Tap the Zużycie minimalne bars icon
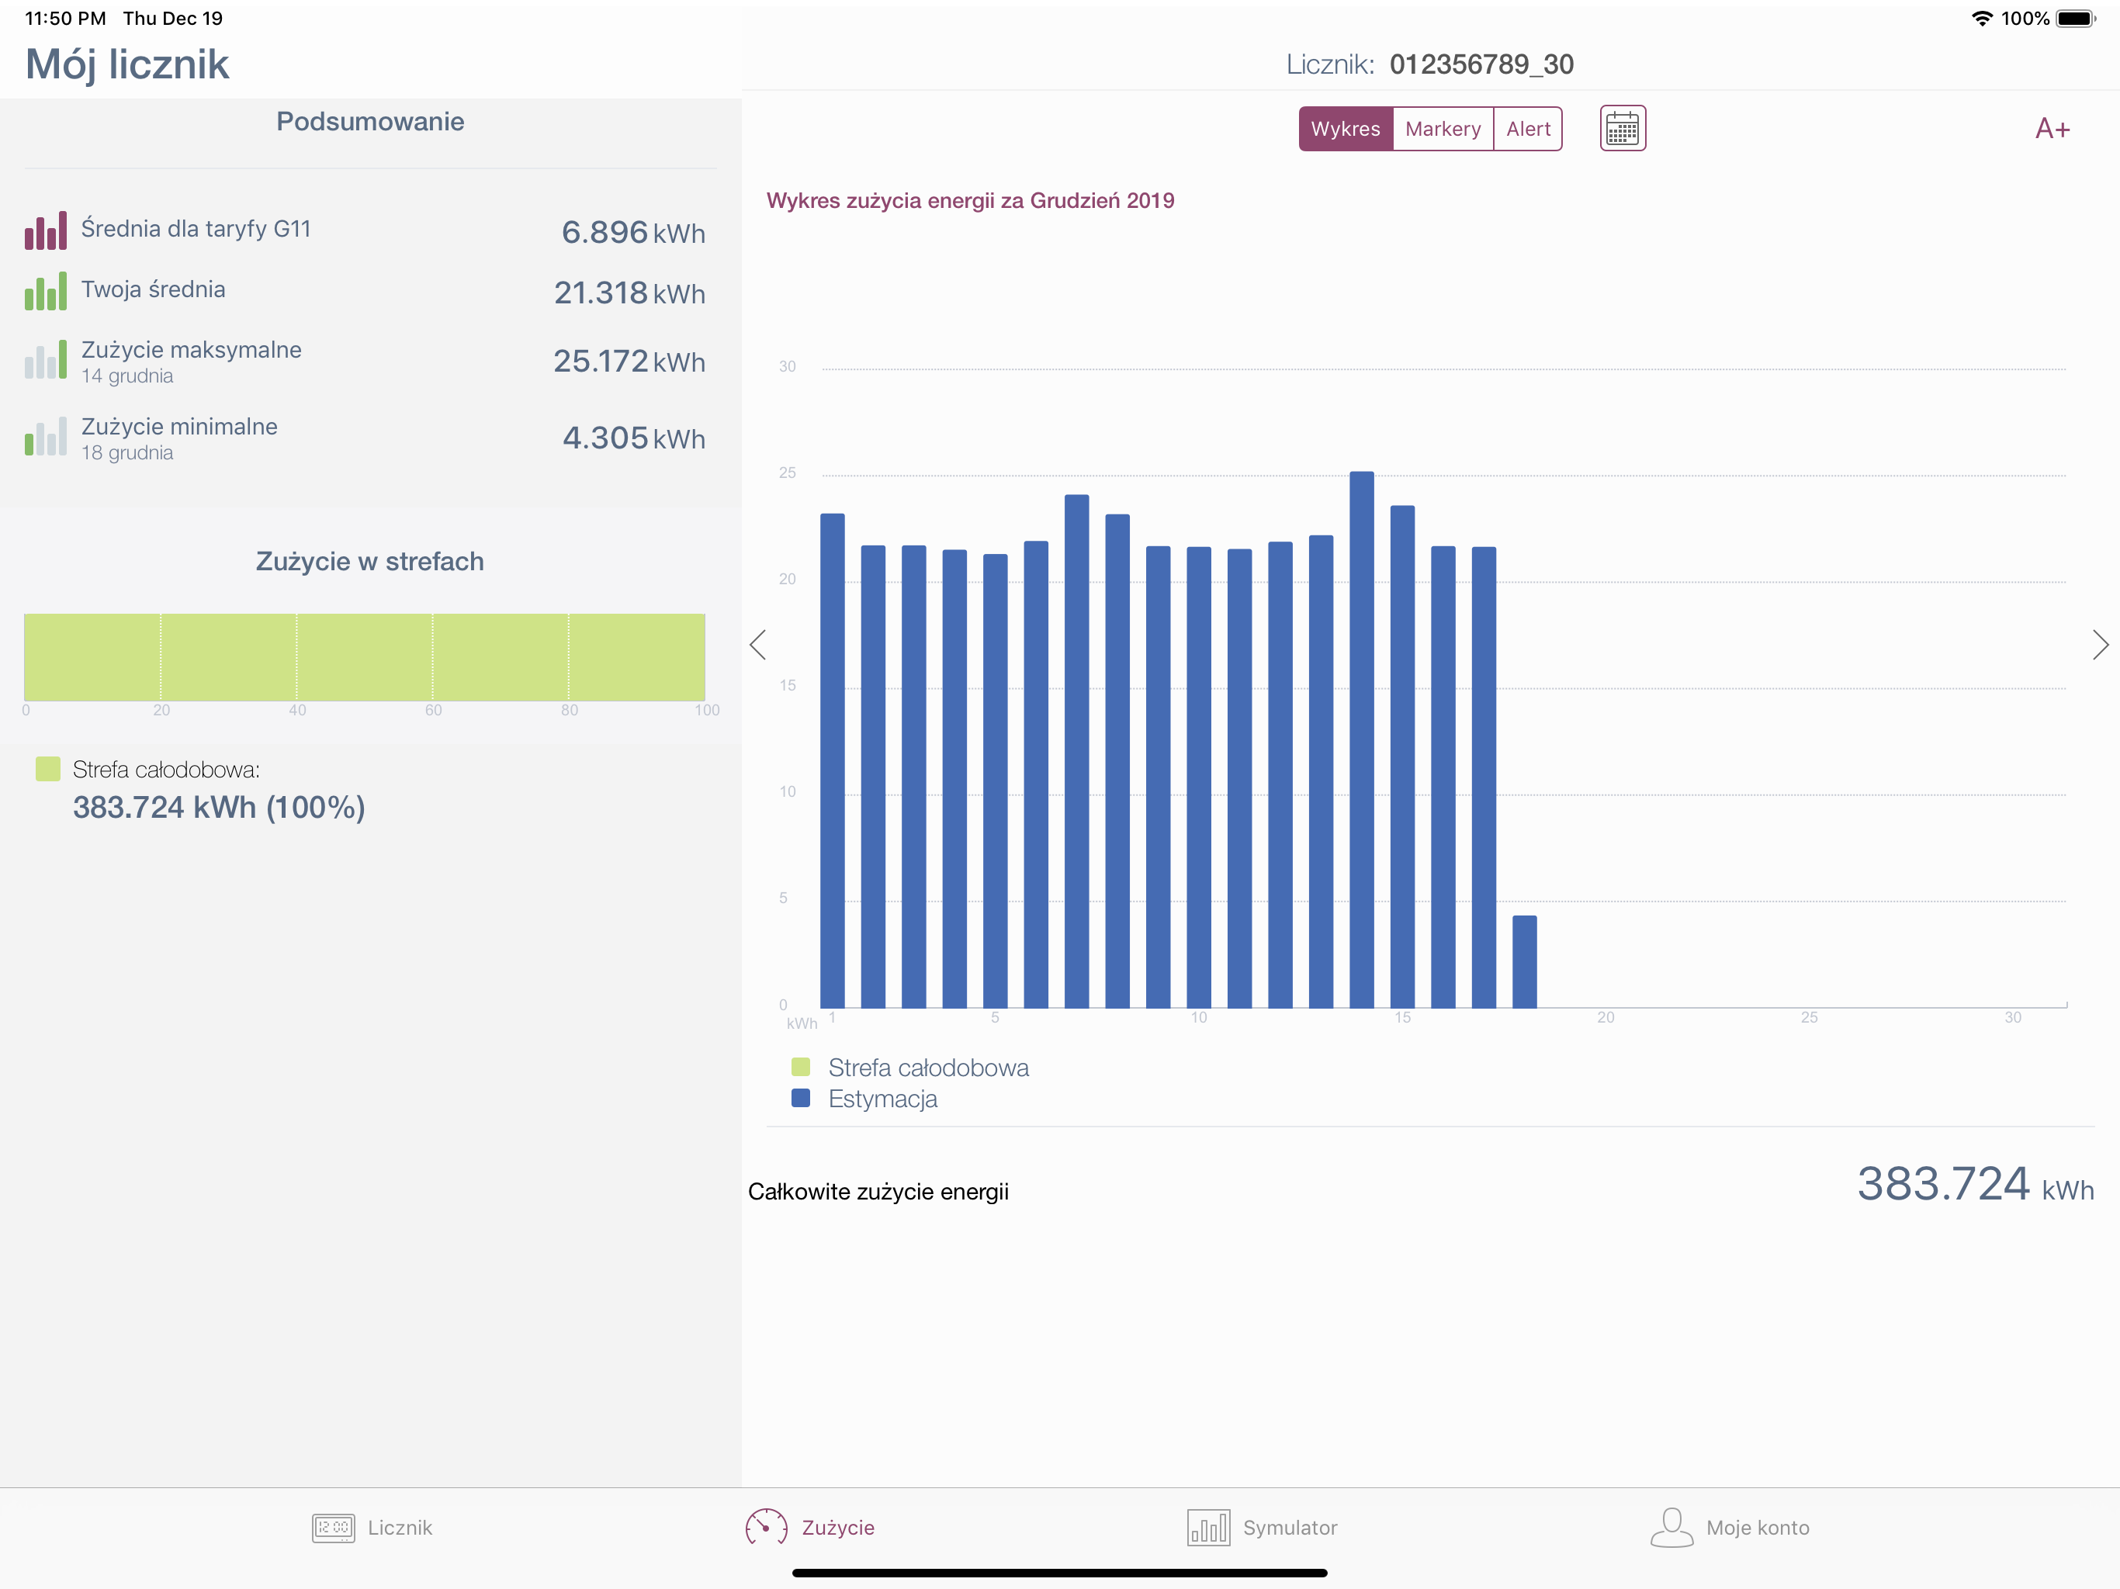 [x=45, y=437]
